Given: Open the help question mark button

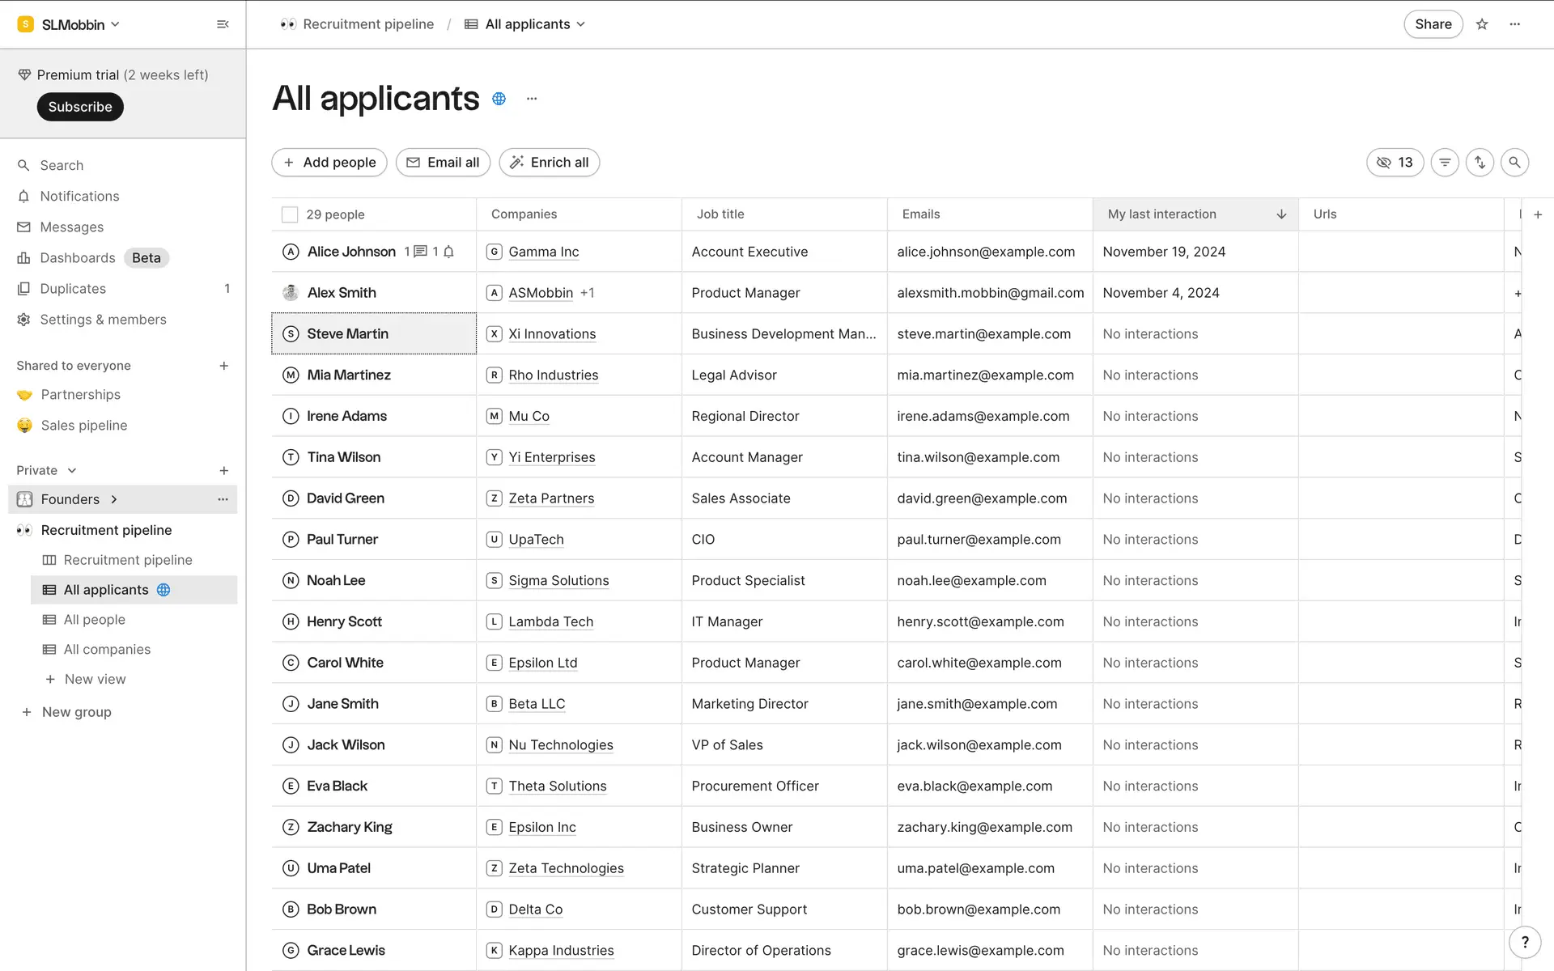Looking at the screenshot, I should [1525, 942].
